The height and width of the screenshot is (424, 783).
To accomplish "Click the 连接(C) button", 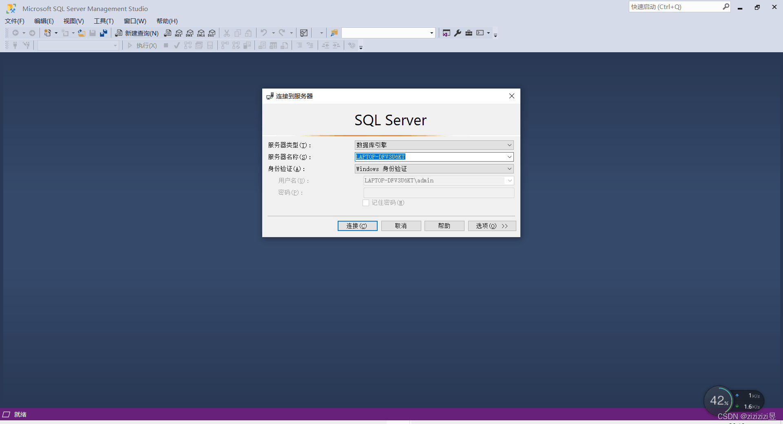I will point(357,226).
